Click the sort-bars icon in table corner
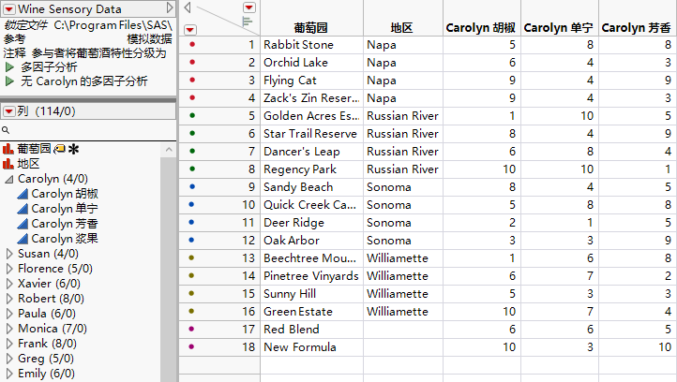 click(x=248, y=22)
